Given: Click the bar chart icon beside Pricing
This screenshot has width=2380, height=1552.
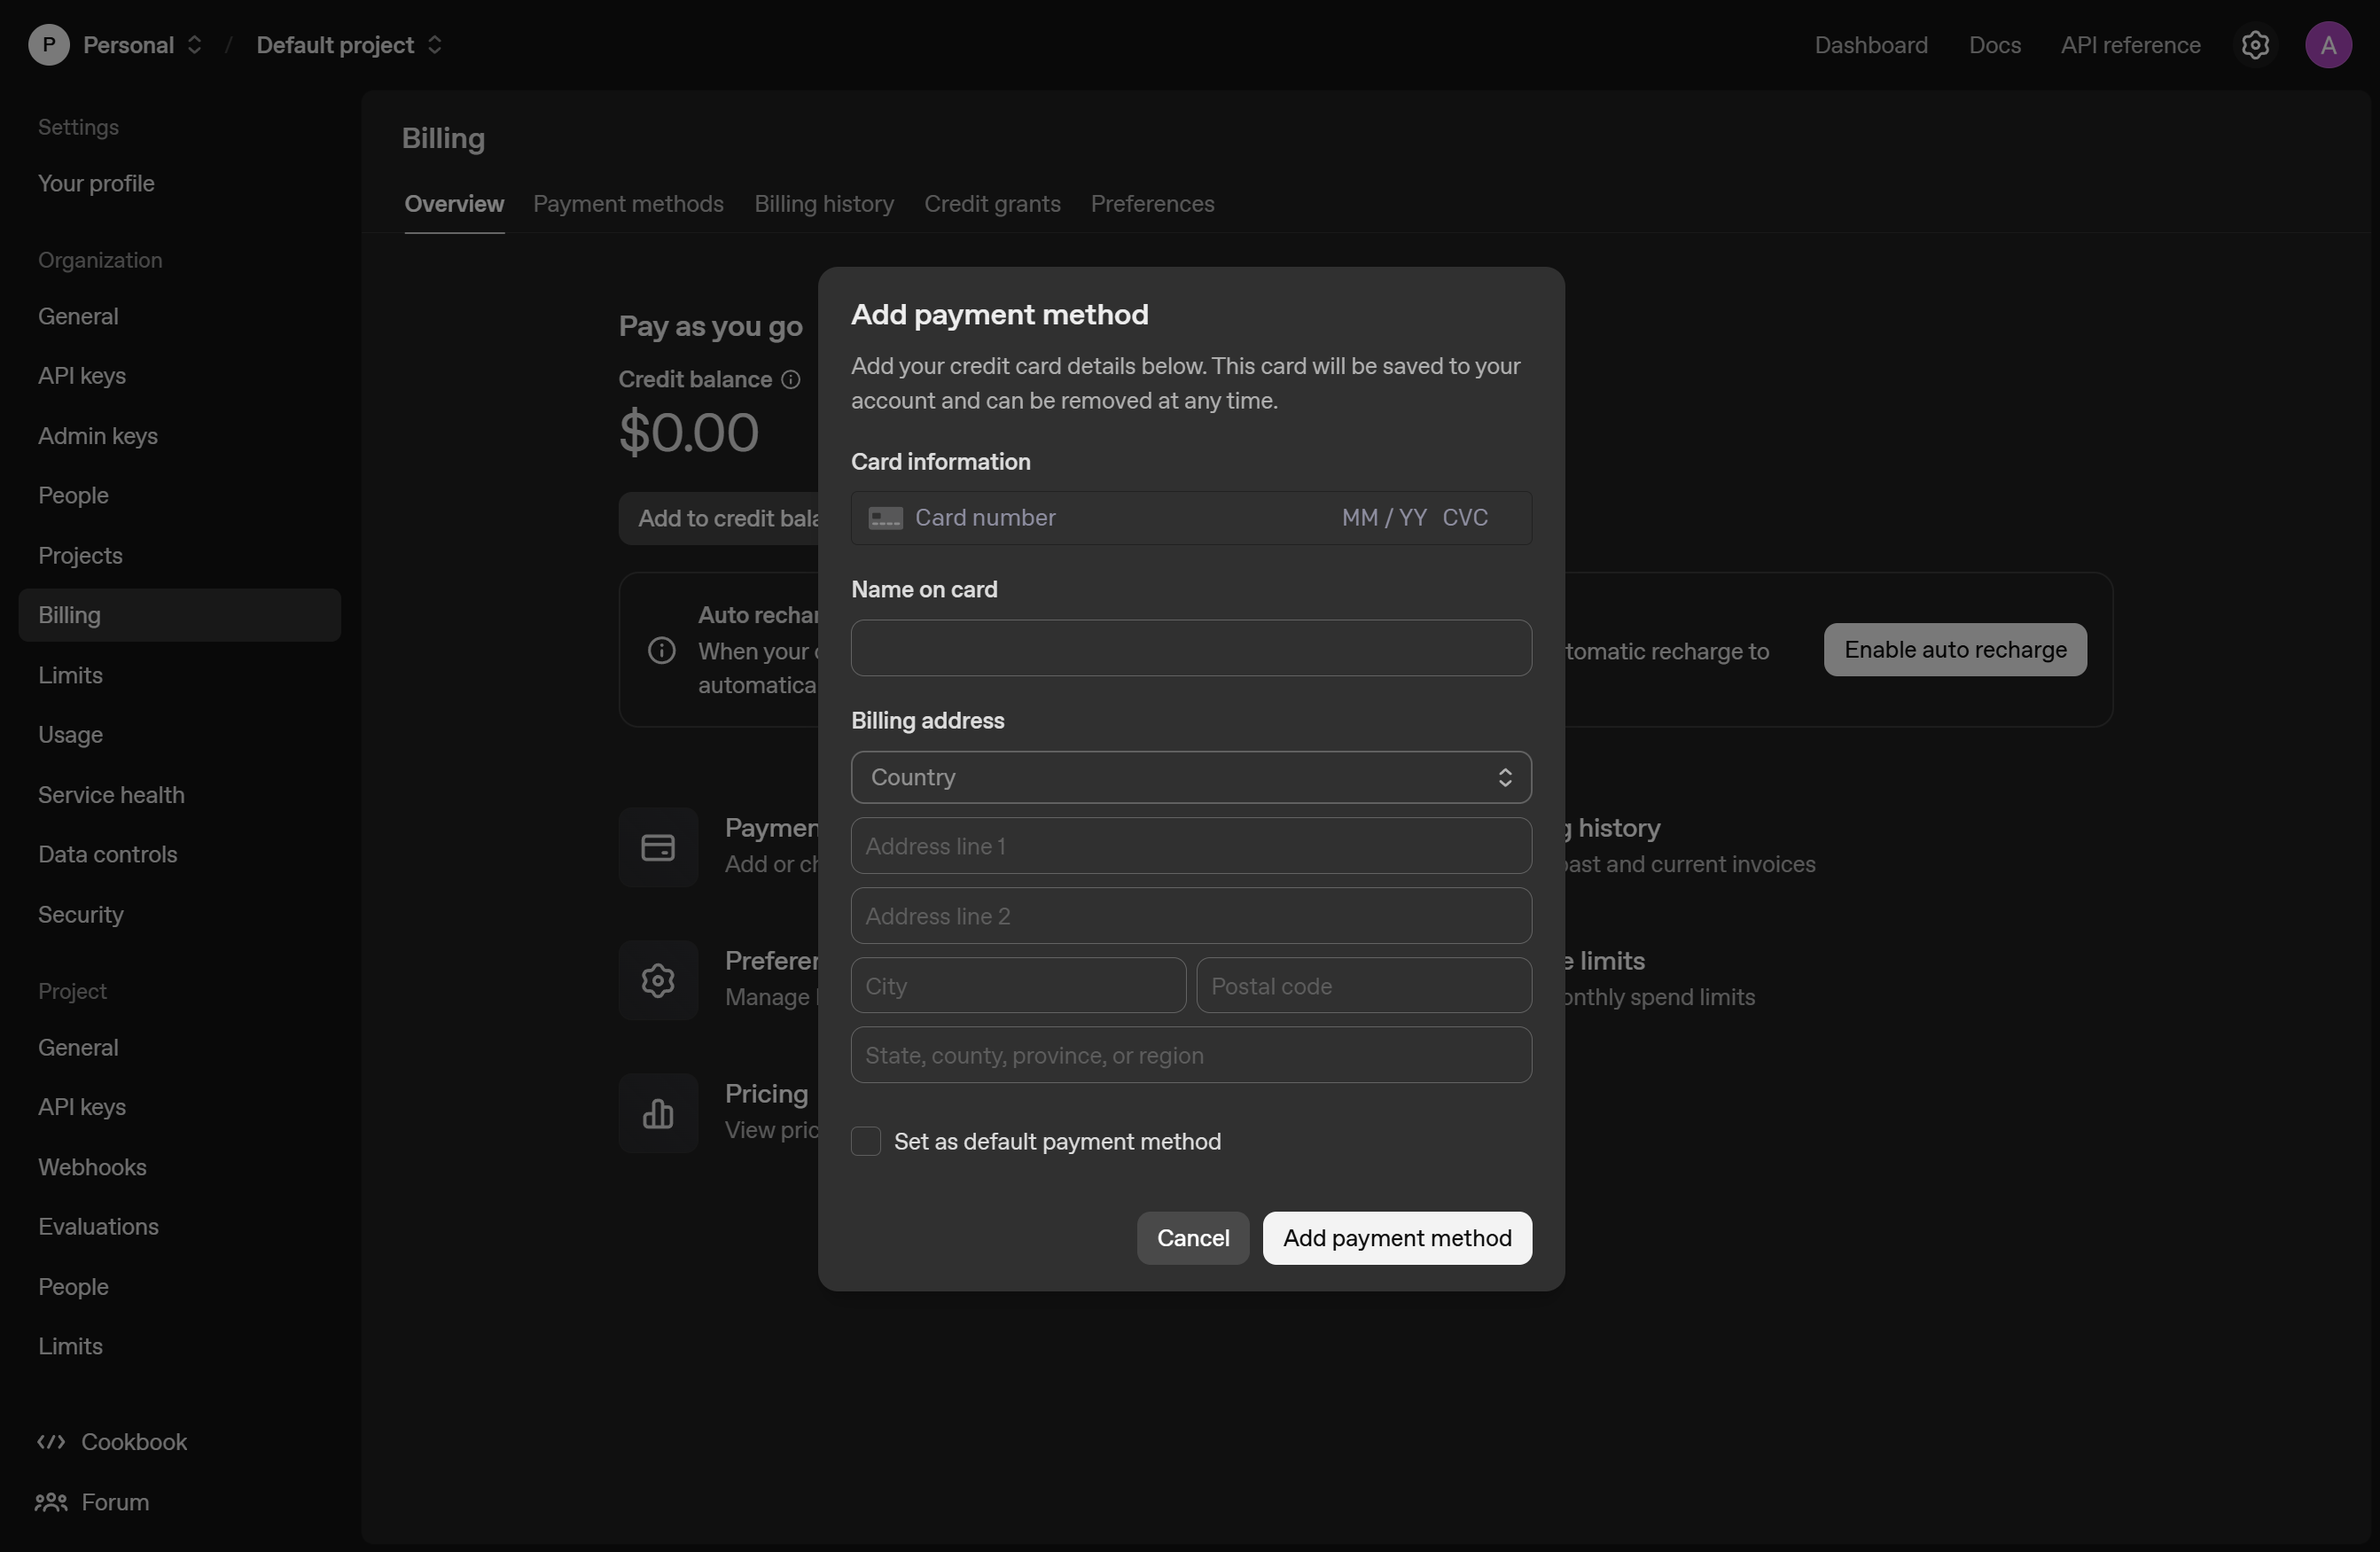Looking at the screenshot, I should 658,1113.
